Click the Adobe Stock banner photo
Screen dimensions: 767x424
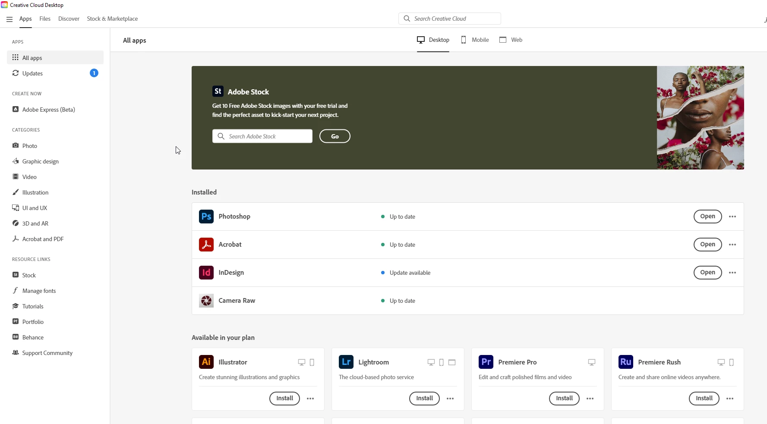tap(701, 118)
